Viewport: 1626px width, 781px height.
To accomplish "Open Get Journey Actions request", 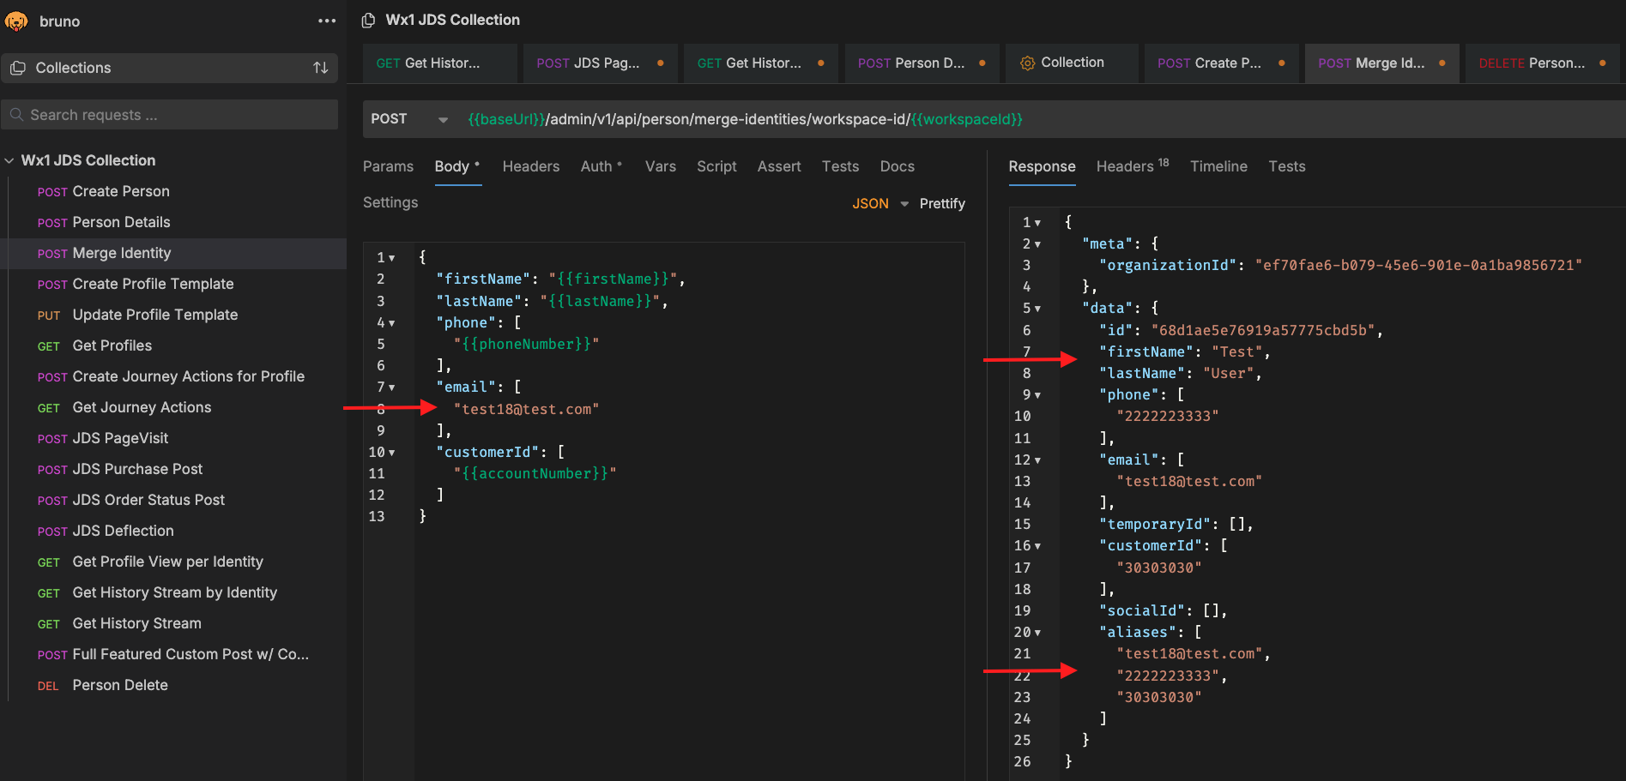I will point(174,407).
